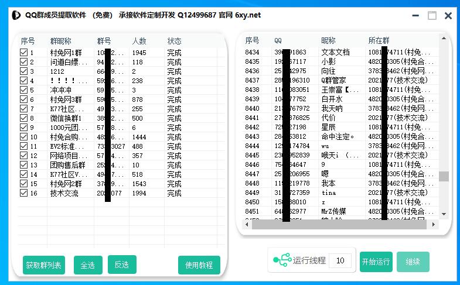This screenshot has width=460, height=285.
Task: Toggle checkbox for row 16 技术交流
Action: (24, 193)
